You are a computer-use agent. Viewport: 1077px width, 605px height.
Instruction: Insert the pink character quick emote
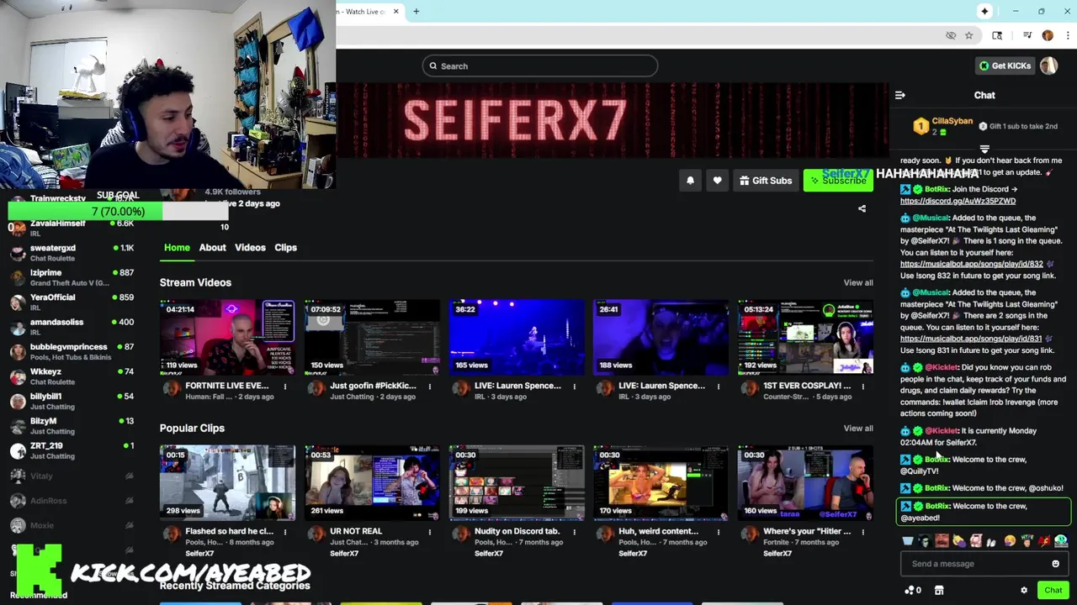click(976, 541)
